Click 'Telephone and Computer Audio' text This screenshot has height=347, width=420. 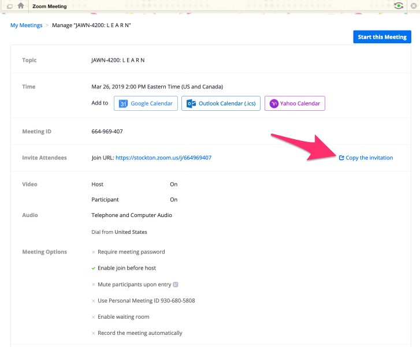(132, 215)
